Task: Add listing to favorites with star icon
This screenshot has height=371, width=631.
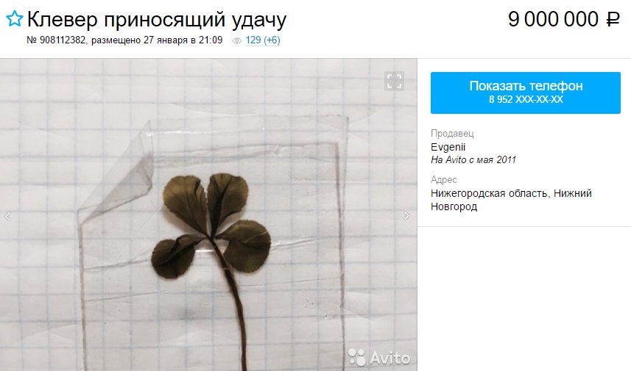Action: pyautogui.click(x=15, y=18)
